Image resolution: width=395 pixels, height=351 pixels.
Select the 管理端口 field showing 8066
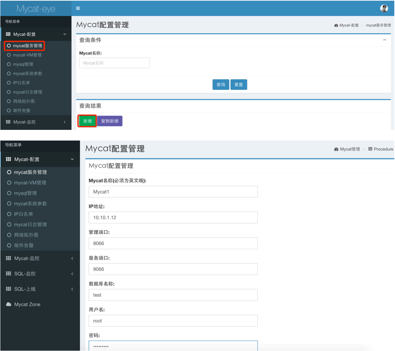(173, 244)
